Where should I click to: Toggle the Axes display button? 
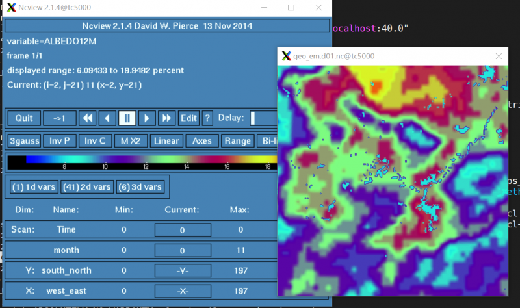click(202, 140)
